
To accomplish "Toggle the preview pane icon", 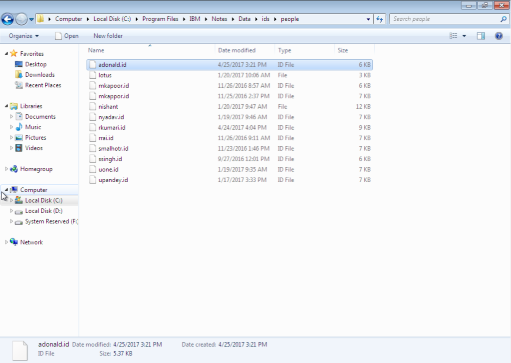I will tap(481, 36).
